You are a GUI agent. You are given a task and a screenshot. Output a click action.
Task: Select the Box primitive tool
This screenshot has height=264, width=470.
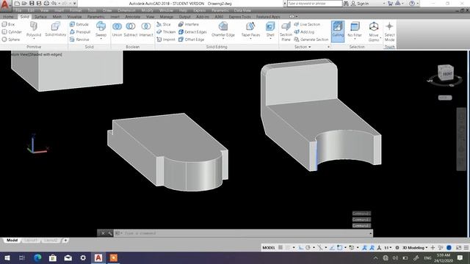[8, 24]
